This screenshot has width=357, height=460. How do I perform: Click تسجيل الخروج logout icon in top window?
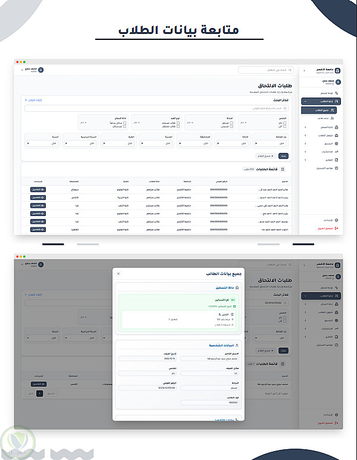(x=336, y=229)
